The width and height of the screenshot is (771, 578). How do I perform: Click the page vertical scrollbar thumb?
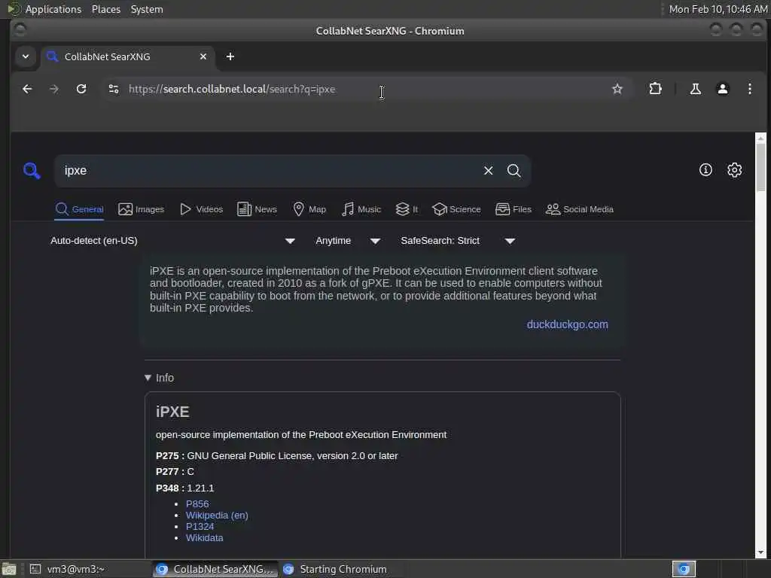pos(760,166)
